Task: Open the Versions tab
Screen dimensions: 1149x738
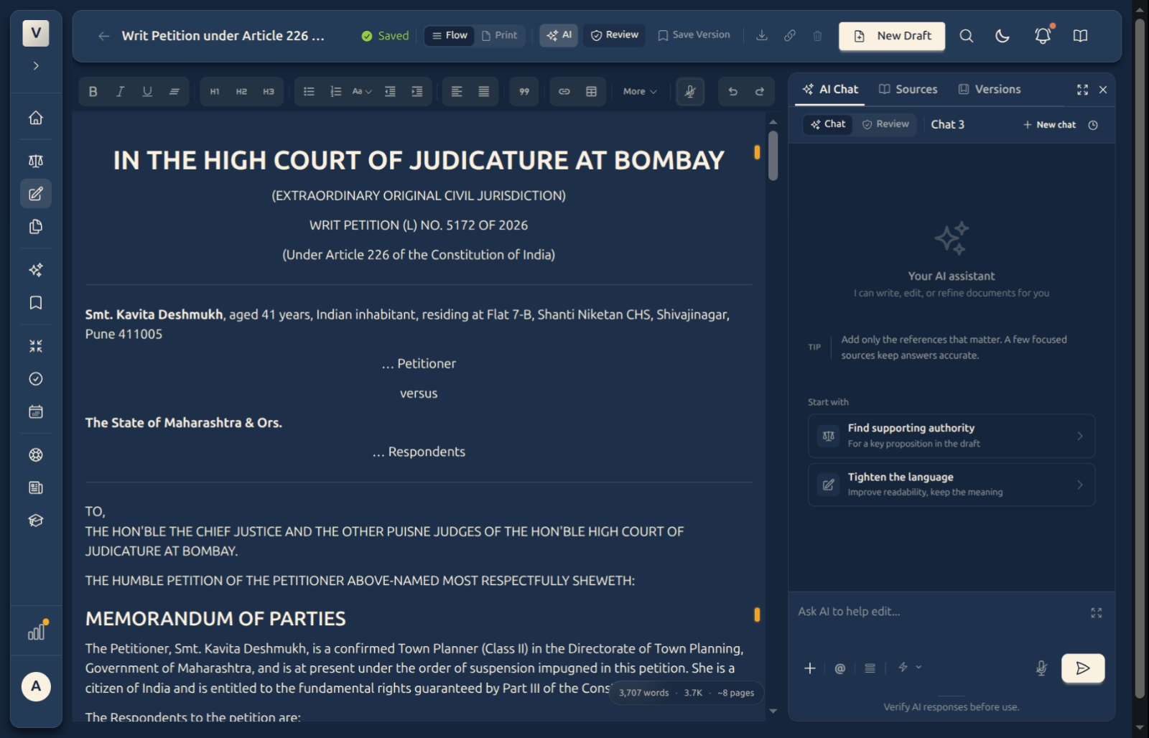Action: pyautogui.click(x=990, y=90)
